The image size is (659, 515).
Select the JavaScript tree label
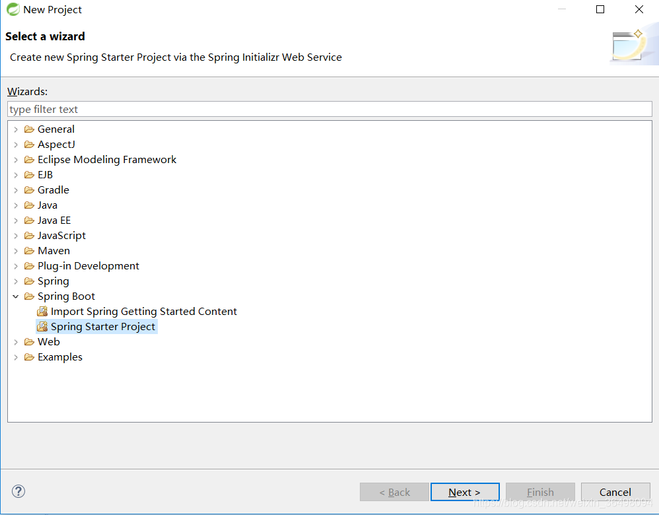coord(61,236)
